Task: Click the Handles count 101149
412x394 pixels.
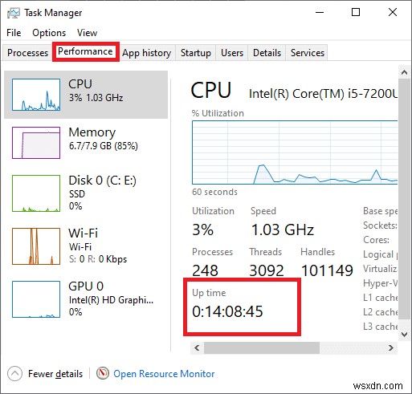Action: (327, 270)
